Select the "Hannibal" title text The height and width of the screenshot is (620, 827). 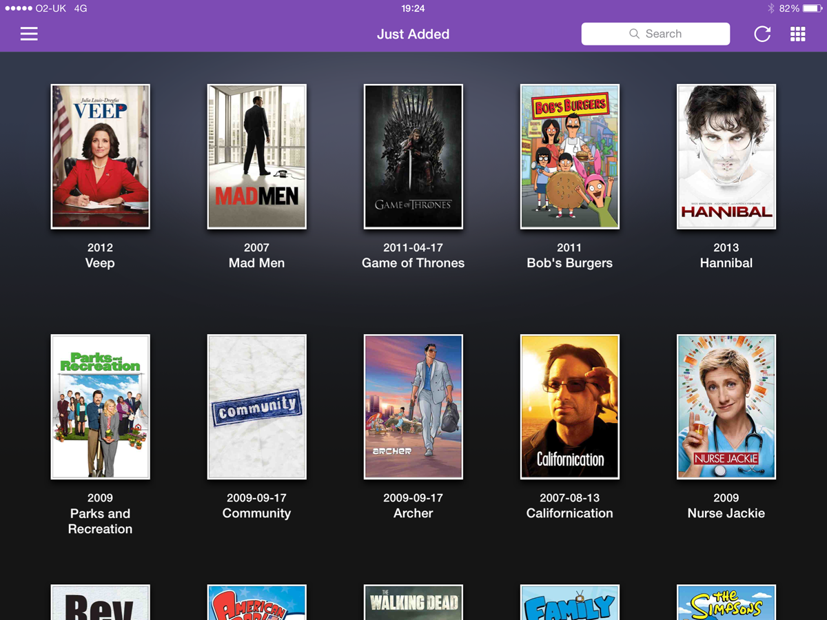[x=726, y=263]
